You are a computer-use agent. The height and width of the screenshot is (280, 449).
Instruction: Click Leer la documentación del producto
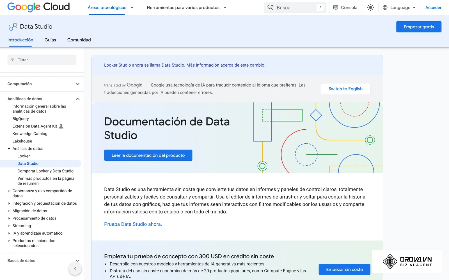pos(148,155)
